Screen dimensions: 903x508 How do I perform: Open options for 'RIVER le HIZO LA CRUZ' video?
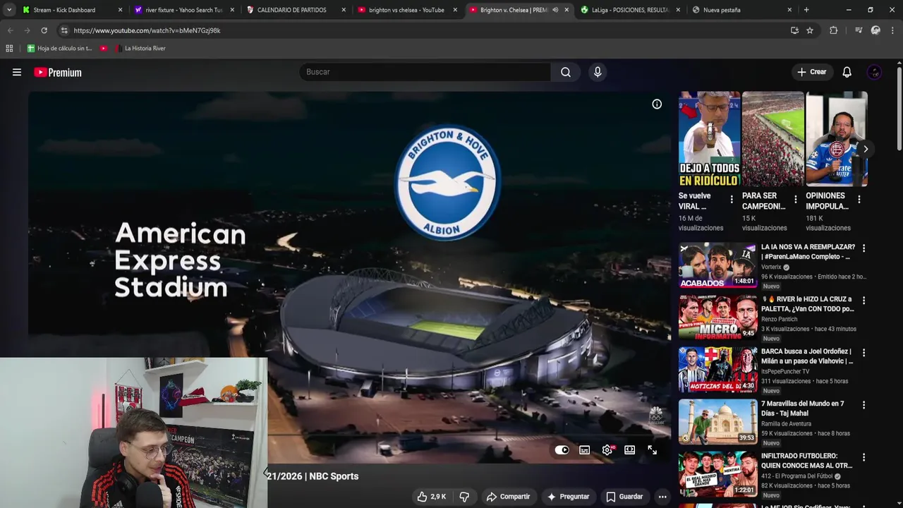pyautogui.click(x=863, y=301)
